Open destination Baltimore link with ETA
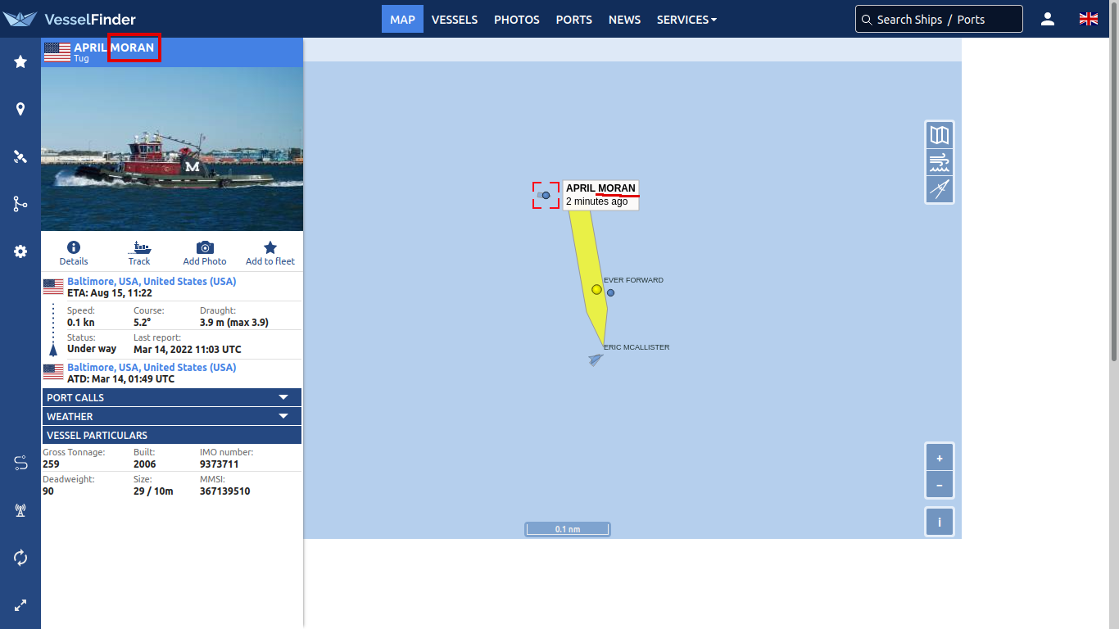1119x629 pixels. (152, 281)
